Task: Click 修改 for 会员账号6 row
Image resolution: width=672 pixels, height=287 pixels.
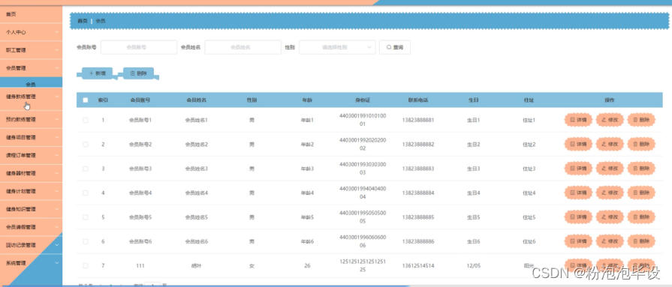Action: pos(610,241)
